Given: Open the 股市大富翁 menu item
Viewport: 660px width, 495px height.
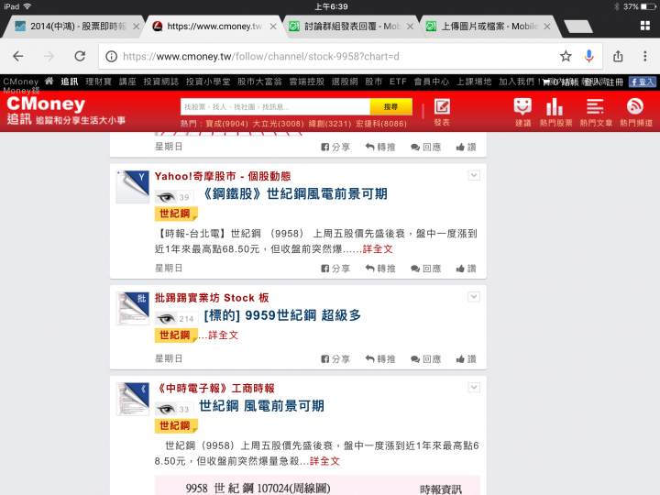Looking at the screenshot, I should [259, 82].
